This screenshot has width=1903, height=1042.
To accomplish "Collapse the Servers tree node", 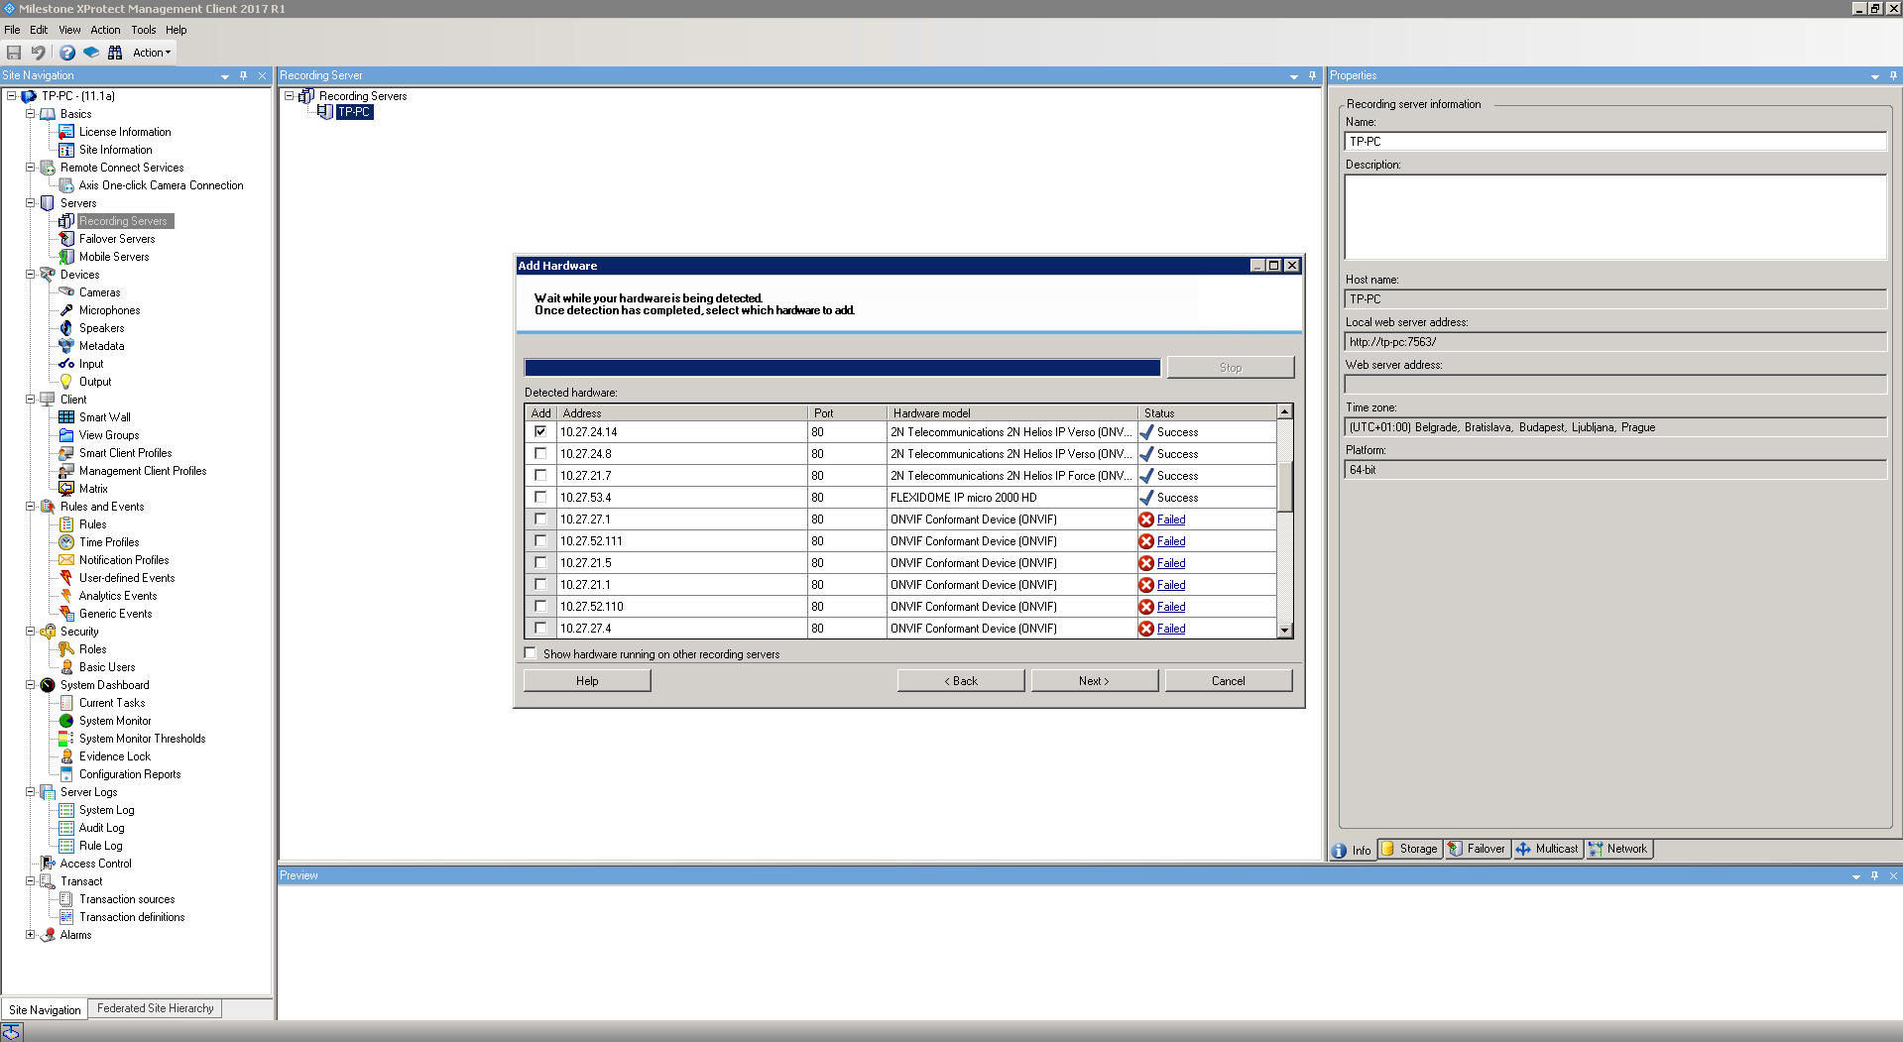I will 30,203.
